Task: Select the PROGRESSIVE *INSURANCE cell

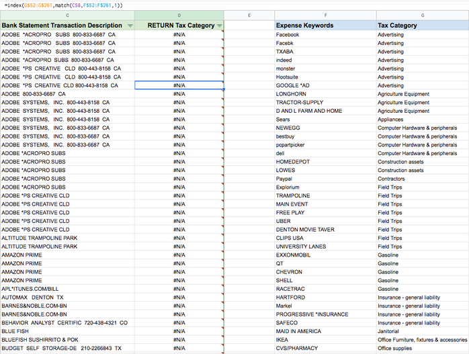Action: point(325,314)
